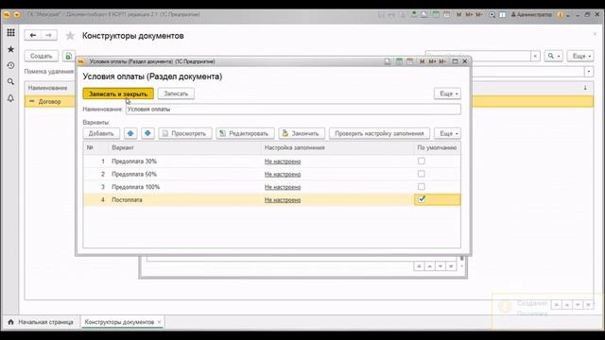The width and height of the screenshot is (605, 340).
Task: Open Еще menu beside Записать button
Action: [x=447, y=93]
